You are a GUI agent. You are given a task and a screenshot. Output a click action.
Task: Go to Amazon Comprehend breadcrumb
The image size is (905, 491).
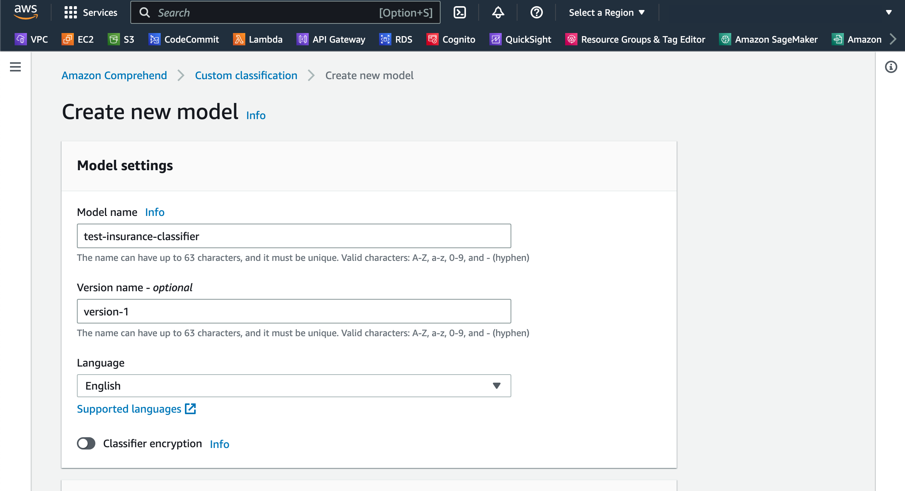point(114,75)
